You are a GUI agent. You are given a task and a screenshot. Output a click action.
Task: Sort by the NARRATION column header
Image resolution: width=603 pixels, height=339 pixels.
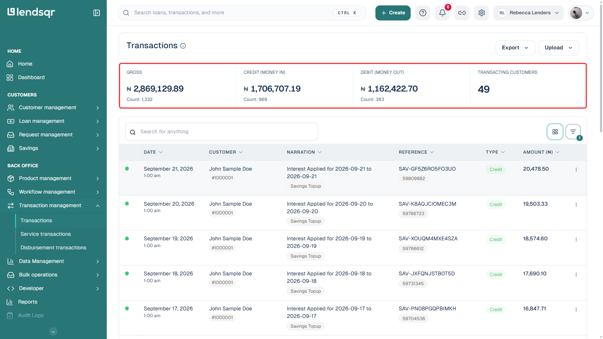[x=304, y=152]
